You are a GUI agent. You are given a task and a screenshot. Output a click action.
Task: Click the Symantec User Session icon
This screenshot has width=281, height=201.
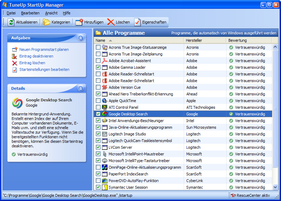coord(104,187)
